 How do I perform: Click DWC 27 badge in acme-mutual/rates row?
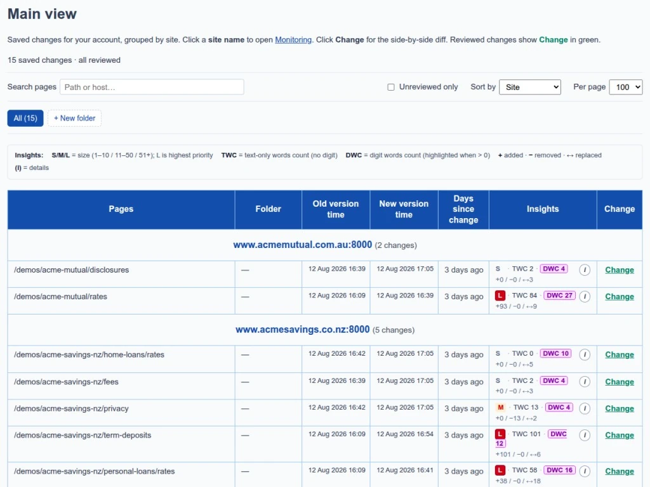pyautogui.click(x=559, y=295)
